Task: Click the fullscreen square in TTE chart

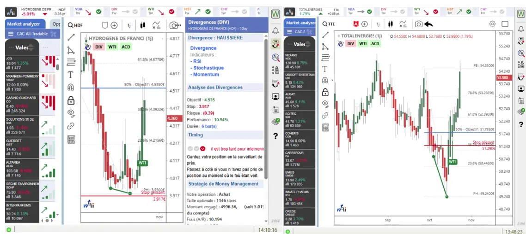Action: click(505, 24)
